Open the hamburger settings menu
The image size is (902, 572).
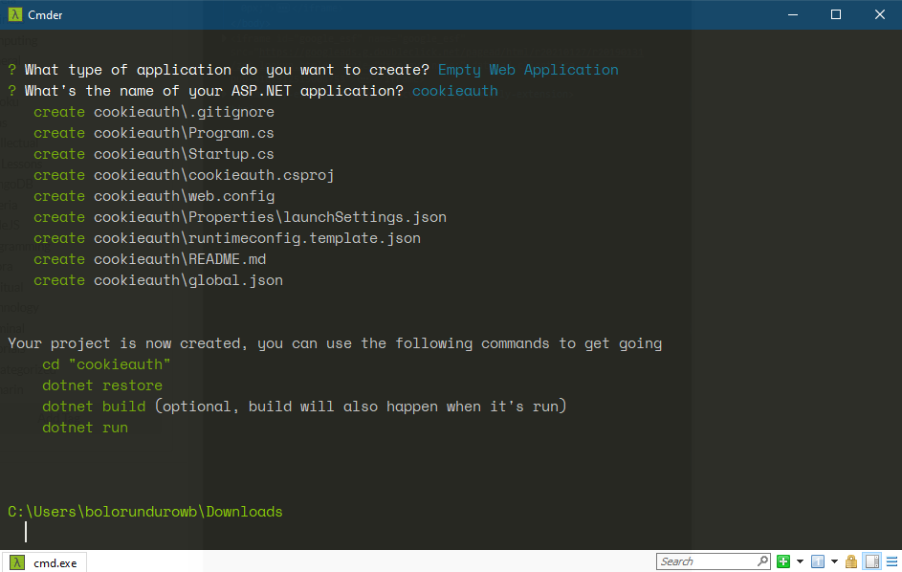[x=891, y=561]
